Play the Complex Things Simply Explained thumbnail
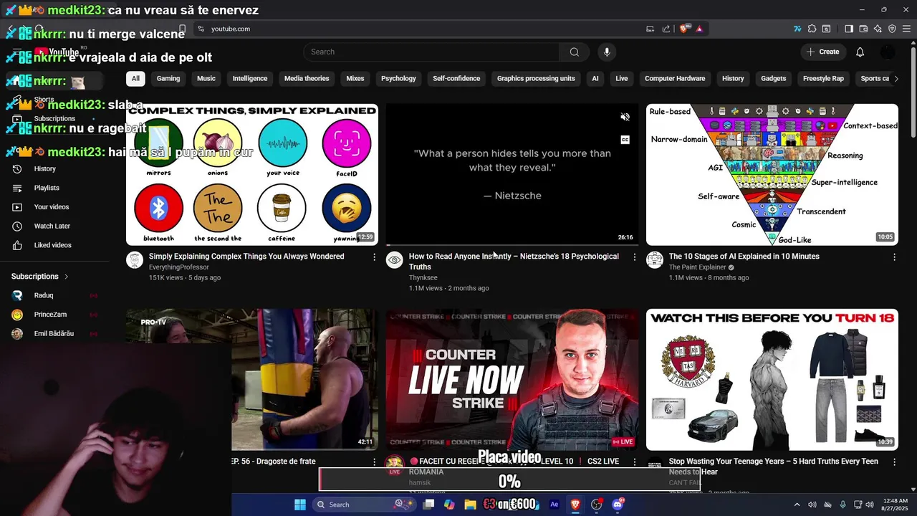The image size is (917, 516). point(252,175)
